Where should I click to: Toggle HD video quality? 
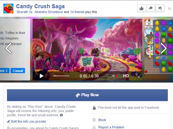tap(126, 76)
